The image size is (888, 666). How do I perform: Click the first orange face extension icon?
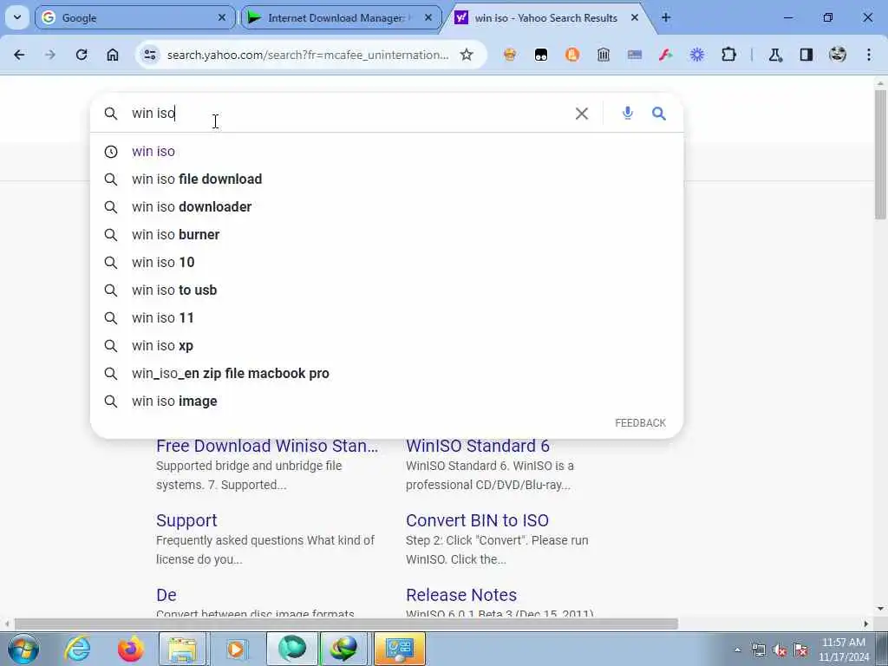[x=510, y=55]
